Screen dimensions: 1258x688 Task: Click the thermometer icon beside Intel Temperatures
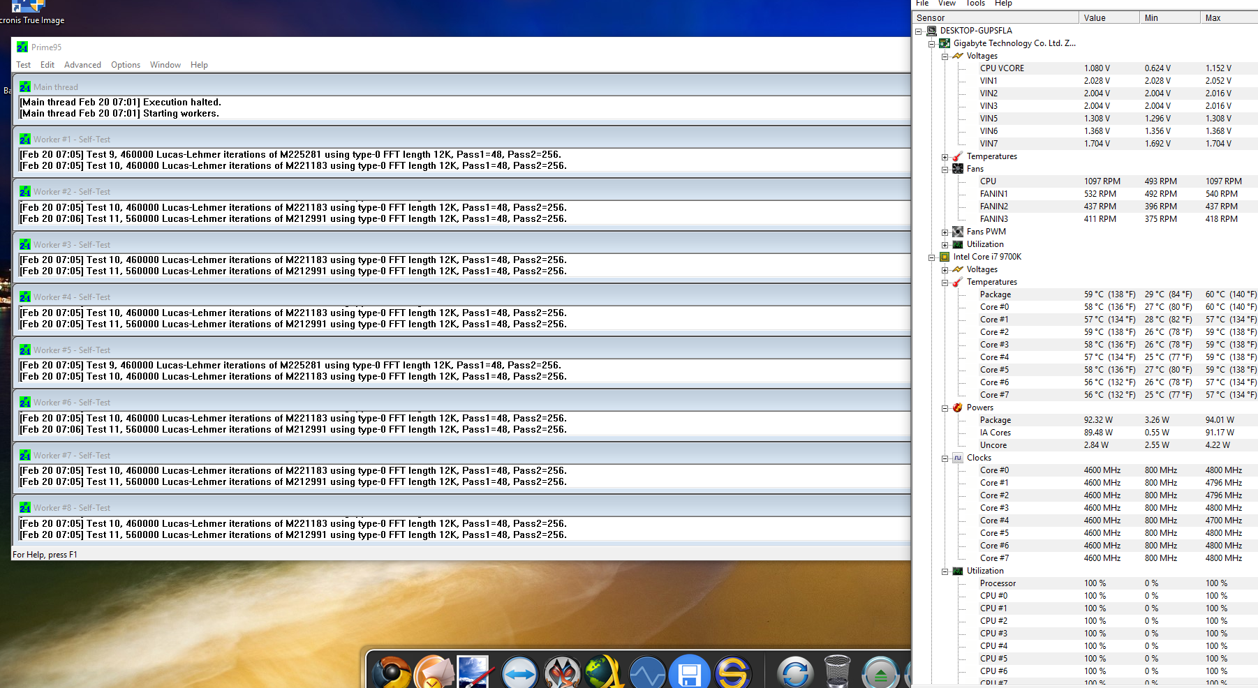pos(958,282)
